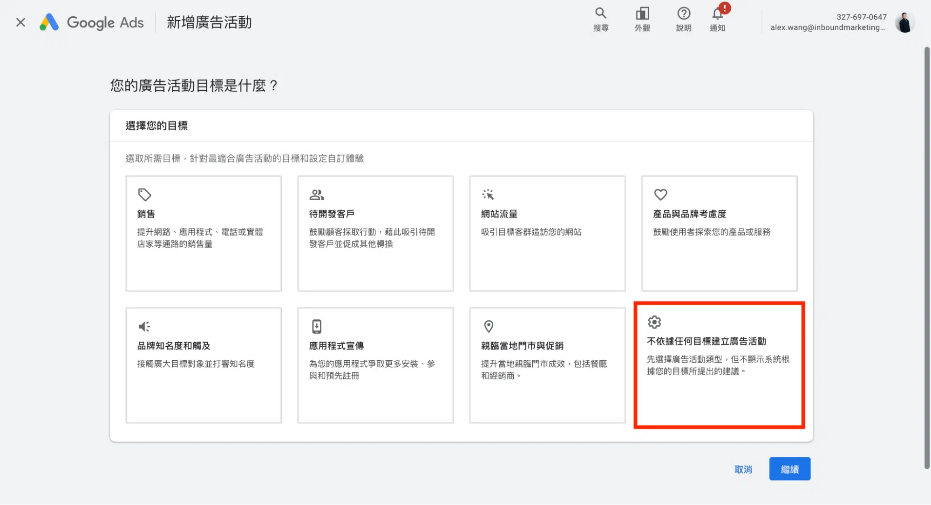Click the cursor-click icon for 網站流量
931x505 pixels.
click(488, 195)
